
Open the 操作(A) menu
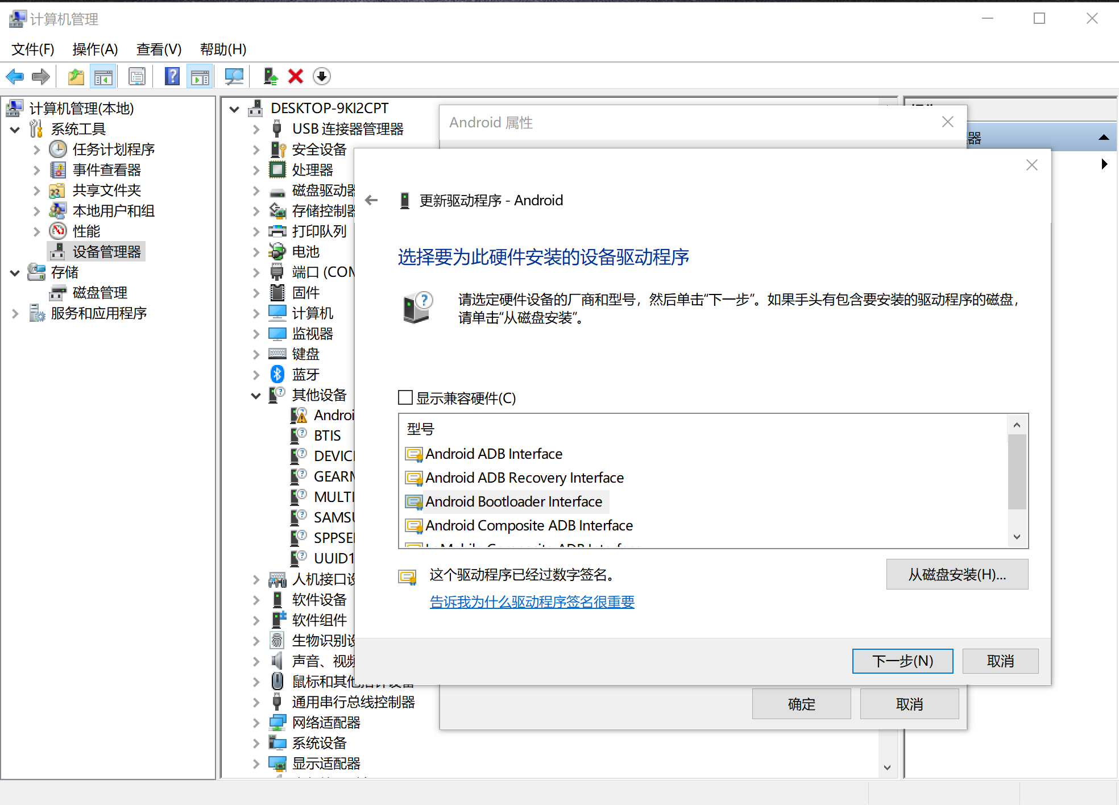pyautogui.click(x=95, y=49)
